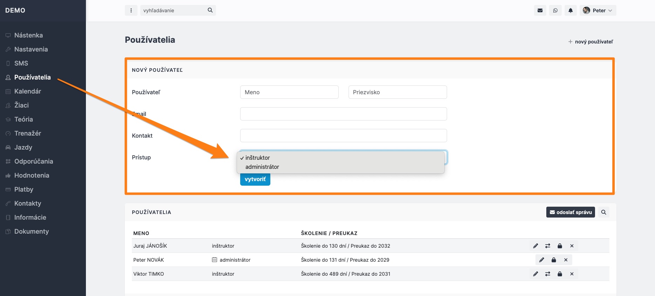Click the magnifier icon in search field
This screenshot has height=296, width=655.
point(210,10)
